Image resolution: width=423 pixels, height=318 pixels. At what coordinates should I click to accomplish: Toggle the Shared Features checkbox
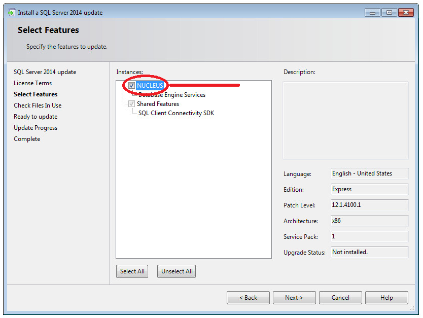[132, 104]
